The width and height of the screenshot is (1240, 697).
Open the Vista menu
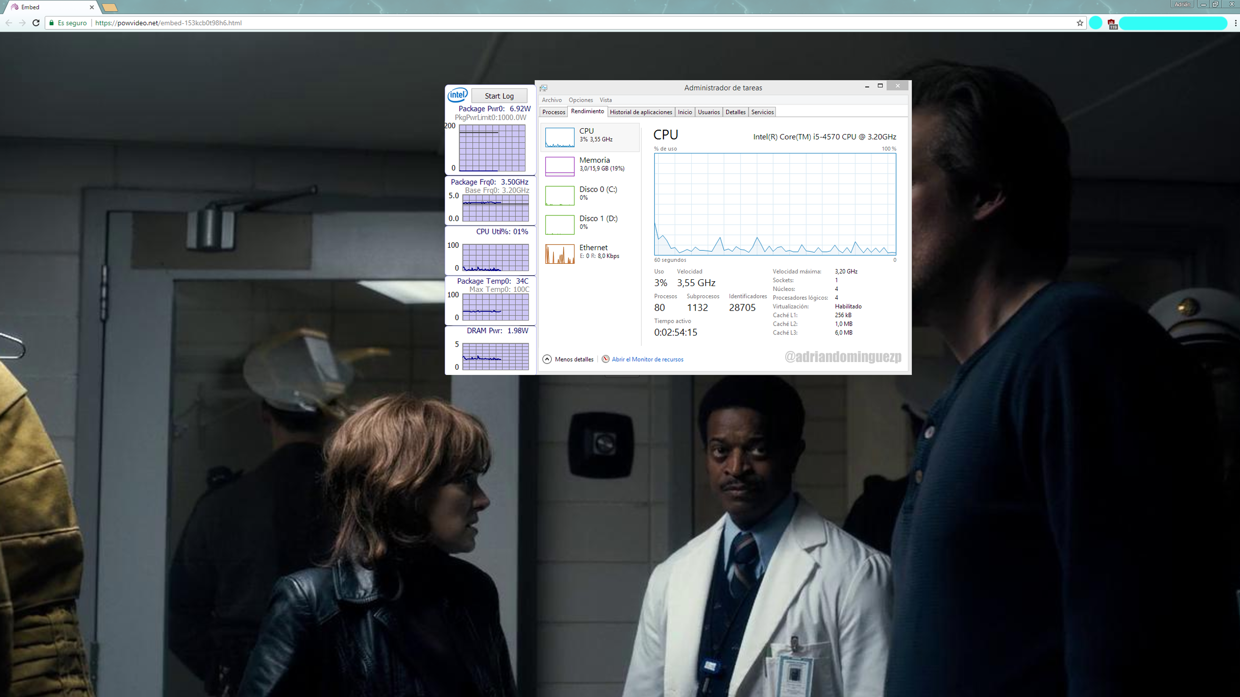point(605,100)
